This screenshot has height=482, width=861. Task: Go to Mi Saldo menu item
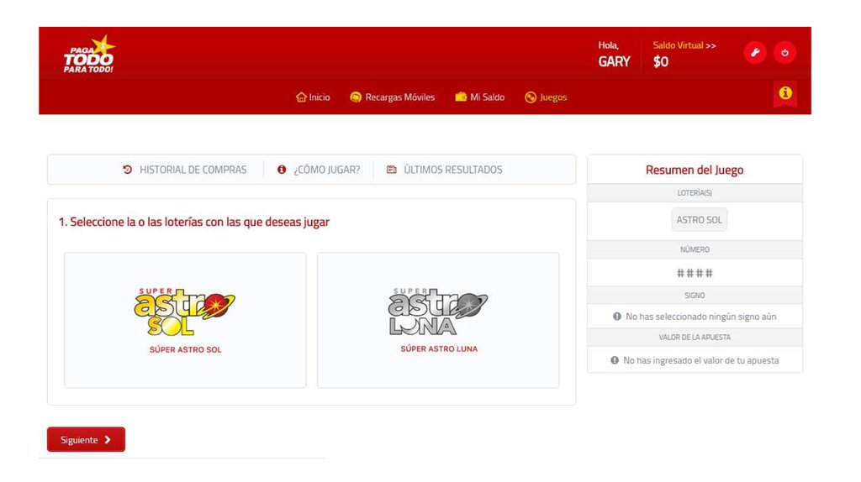click(x=487, y=97)
